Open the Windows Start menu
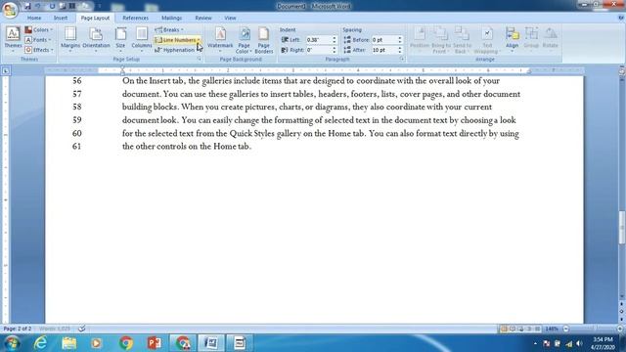This screenshot has width=626, height=352. point(12,343)
